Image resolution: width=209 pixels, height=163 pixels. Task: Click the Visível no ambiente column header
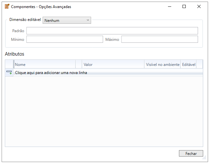coord(162,64)
